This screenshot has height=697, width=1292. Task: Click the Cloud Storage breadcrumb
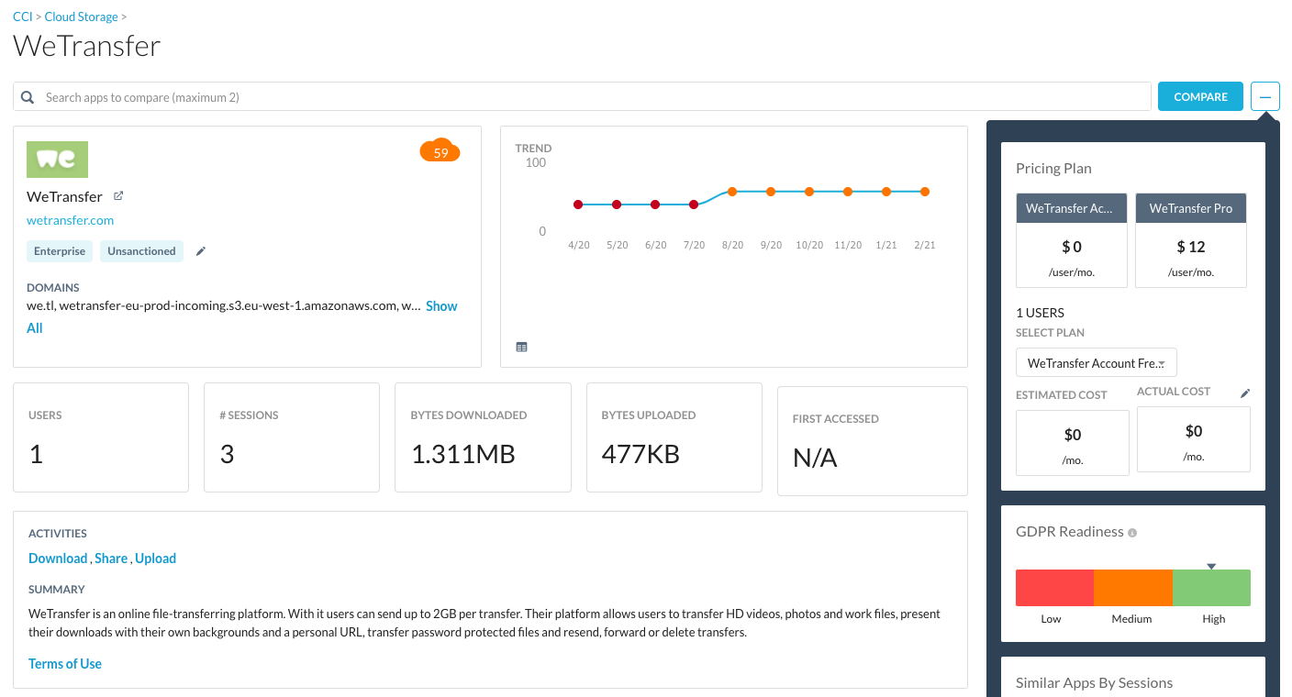click(82, 17)
